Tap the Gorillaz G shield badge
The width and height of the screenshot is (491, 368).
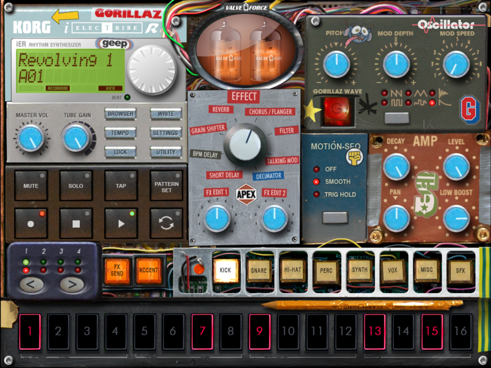(470, 109)
